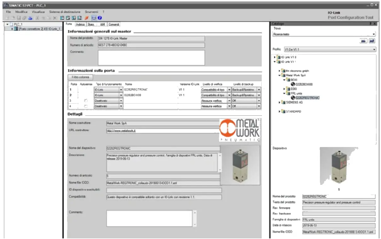The image size is (381, 239).
Task: Click the find next binoculars button in catalog
Action: [x=372, y=41]
